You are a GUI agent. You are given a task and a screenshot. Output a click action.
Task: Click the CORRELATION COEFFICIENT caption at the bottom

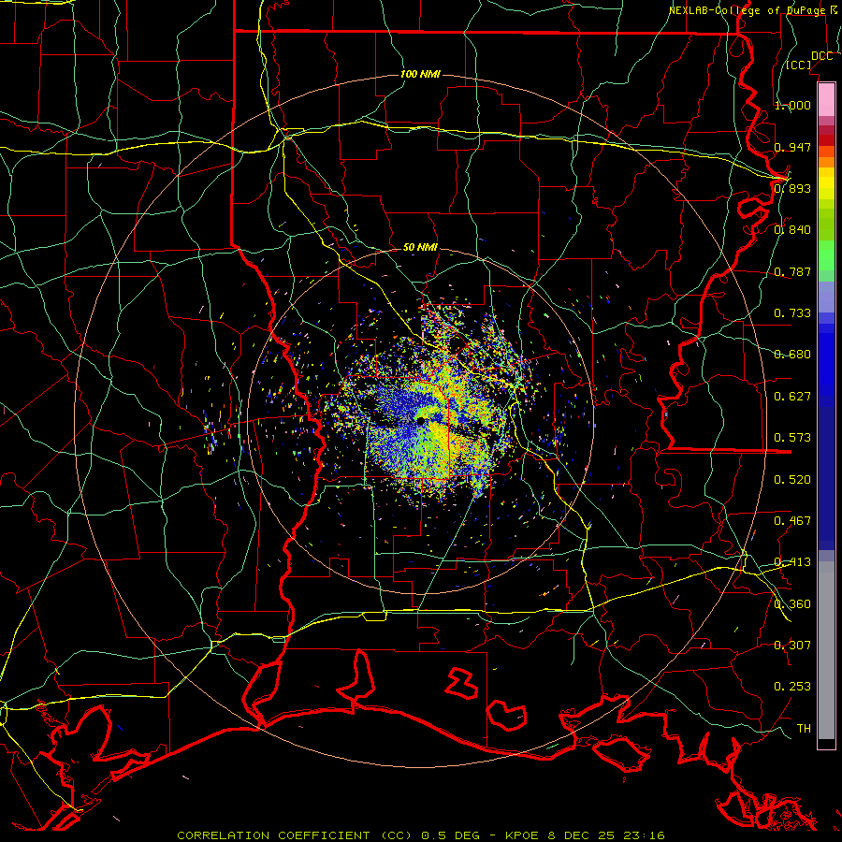[421, 835]
